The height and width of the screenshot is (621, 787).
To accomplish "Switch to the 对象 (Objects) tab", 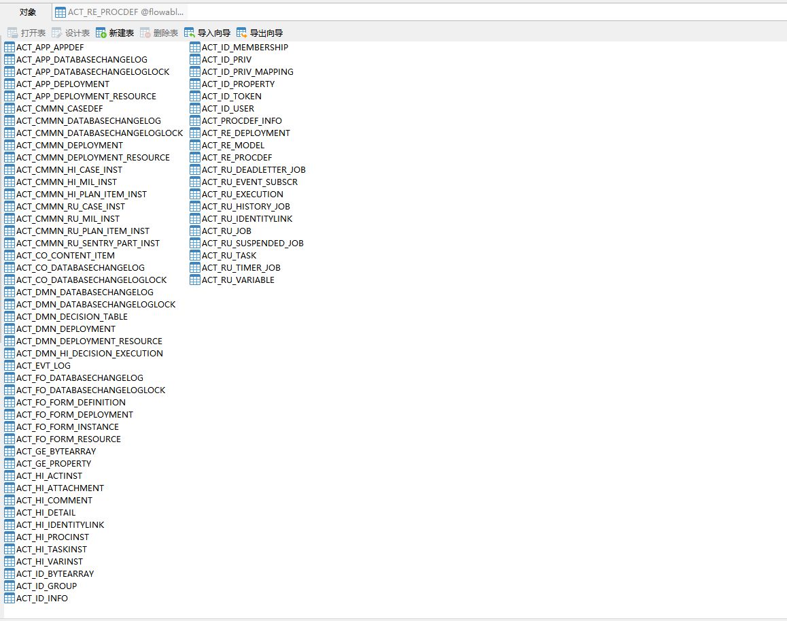I will pos(28,12).
